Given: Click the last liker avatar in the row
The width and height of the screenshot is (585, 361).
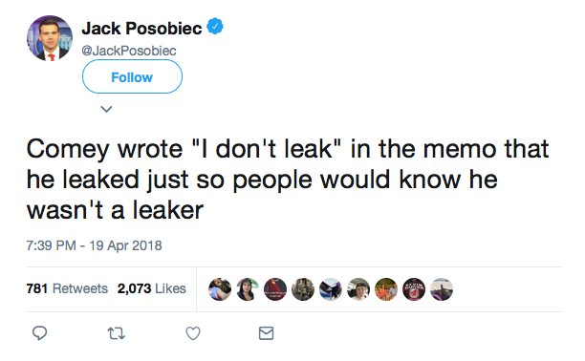Looking at the screenshot, I should [x=442, y=289].
